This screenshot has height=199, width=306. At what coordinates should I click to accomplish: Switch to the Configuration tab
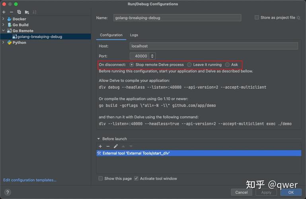click(111, 35)
